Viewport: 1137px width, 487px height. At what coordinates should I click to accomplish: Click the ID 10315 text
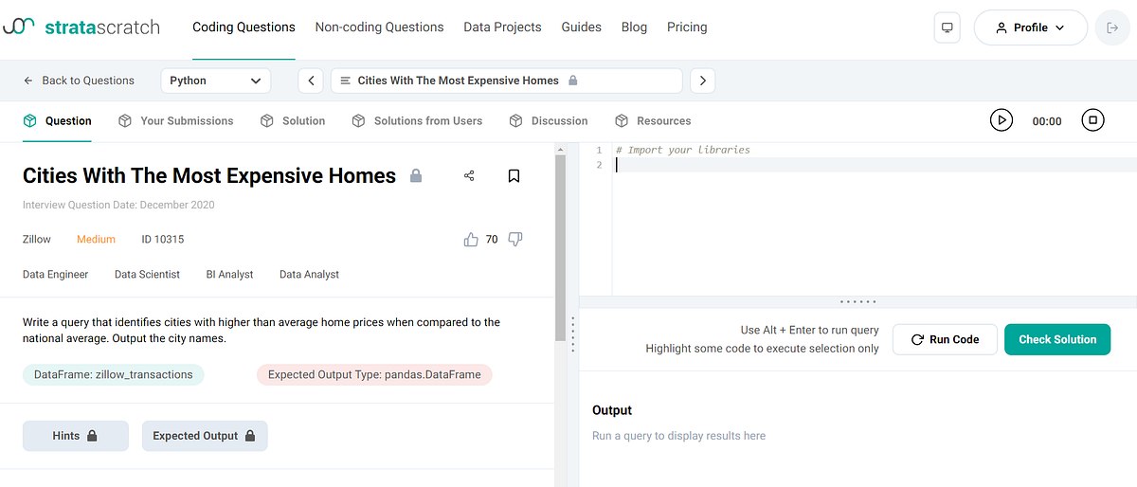pos(163,240)
